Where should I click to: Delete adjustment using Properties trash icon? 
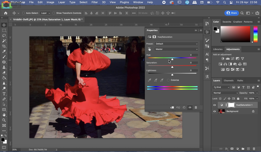coord(196,108)
